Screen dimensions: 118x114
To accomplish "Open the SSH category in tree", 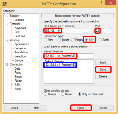I will pos(17,85).
